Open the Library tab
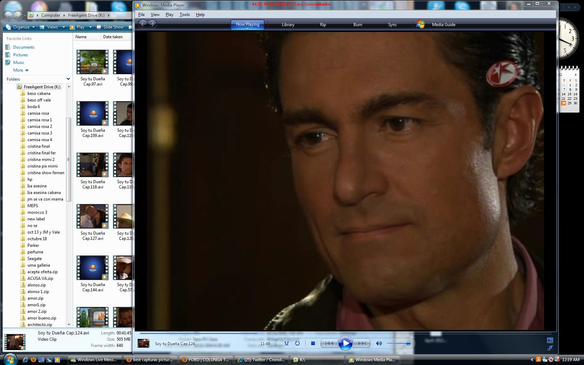 click(288, 25)
